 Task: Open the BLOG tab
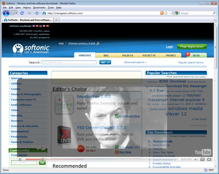pos(196,55)
